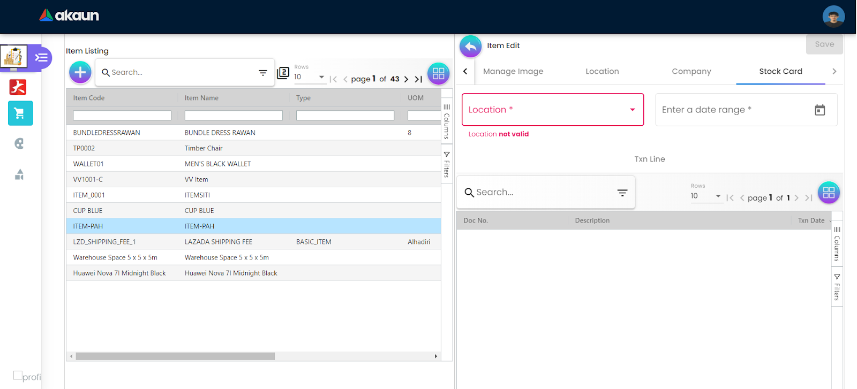Open the calendar date picker icon

(x=820, y=110)
